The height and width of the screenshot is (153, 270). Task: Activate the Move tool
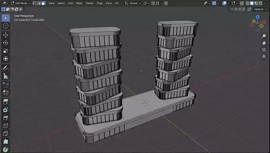(x=6, y=35)
